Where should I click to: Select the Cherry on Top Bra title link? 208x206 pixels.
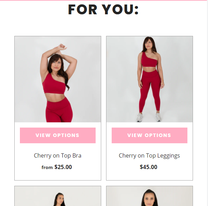[58, 156]
